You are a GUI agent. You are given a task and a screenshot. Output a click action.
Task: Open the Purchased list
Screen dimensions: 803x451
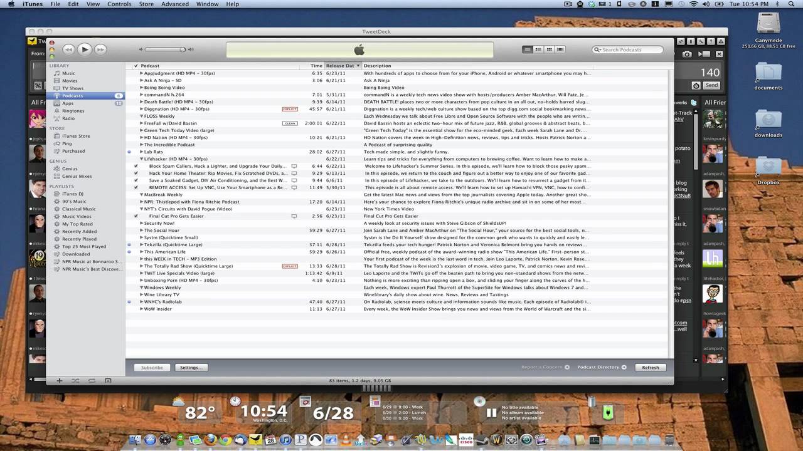(x=73, y=151)
